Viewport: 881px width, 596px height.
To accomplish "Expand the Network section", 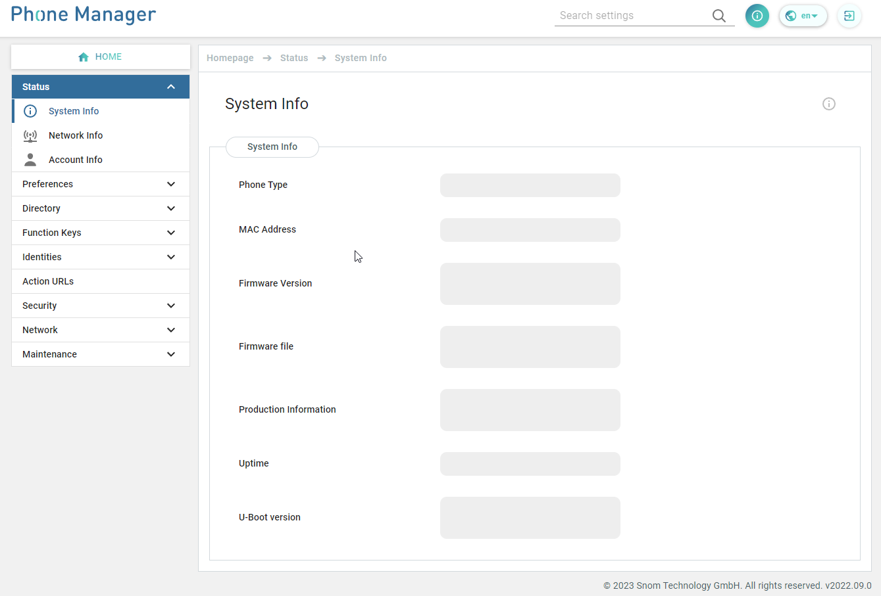I will pos(101,330).
